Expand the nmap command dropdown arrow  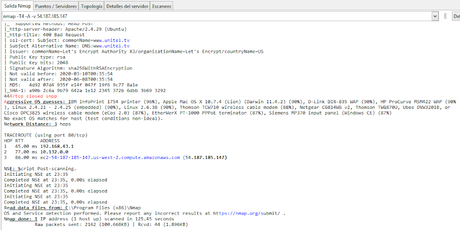point(435,16)
